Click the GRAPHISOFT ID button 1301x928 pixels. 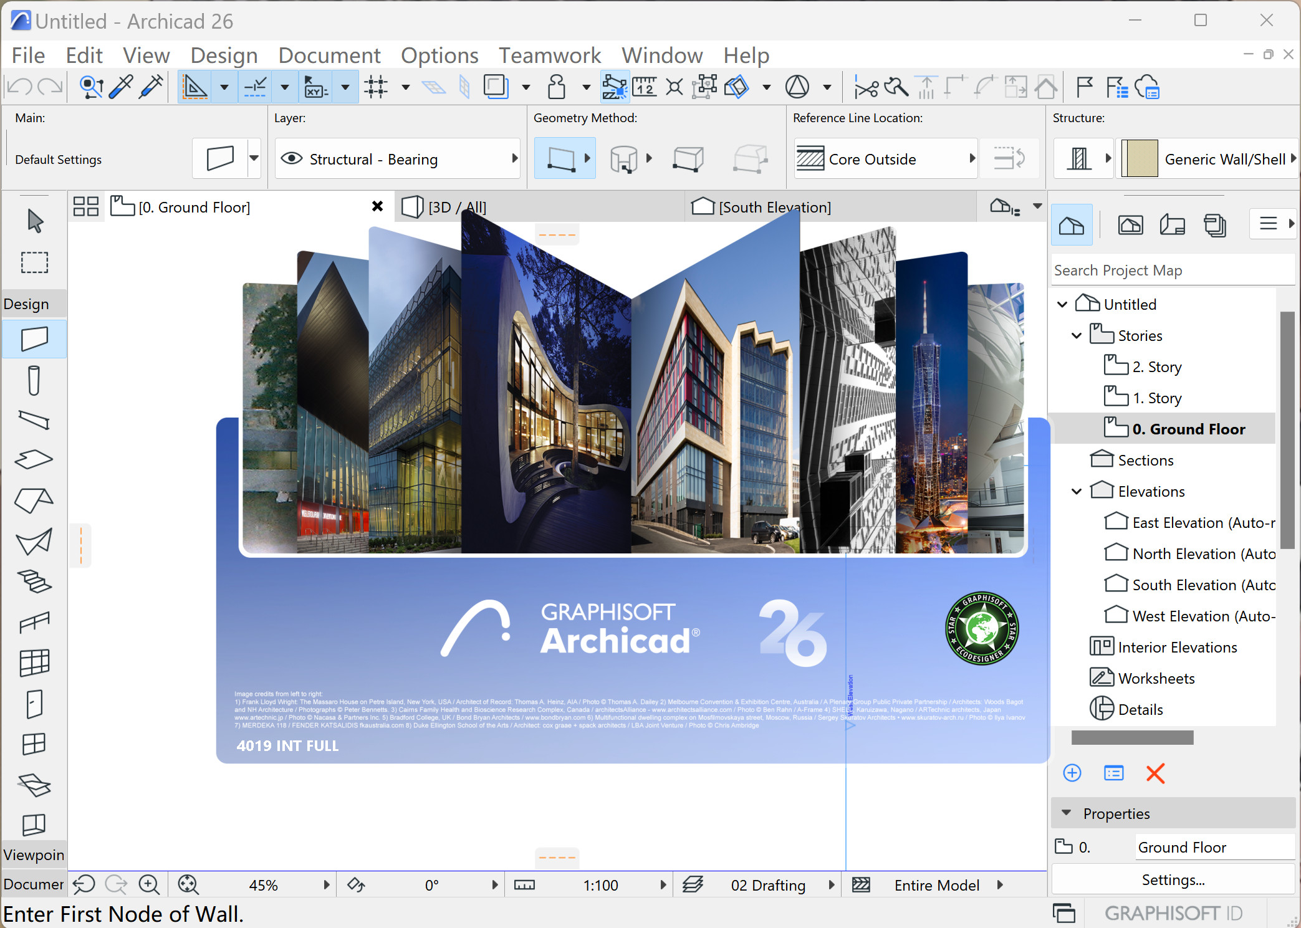click(x=1173, y=913)
